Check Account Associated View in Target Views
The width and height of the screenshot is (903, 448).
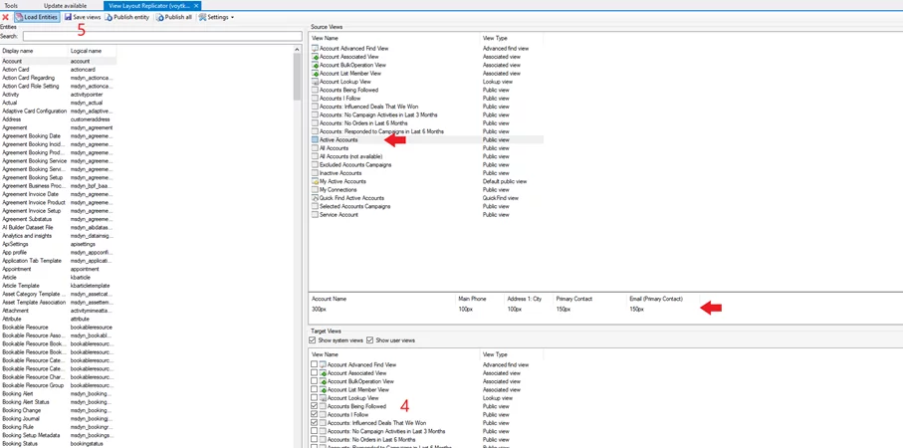tap(314, 373)
